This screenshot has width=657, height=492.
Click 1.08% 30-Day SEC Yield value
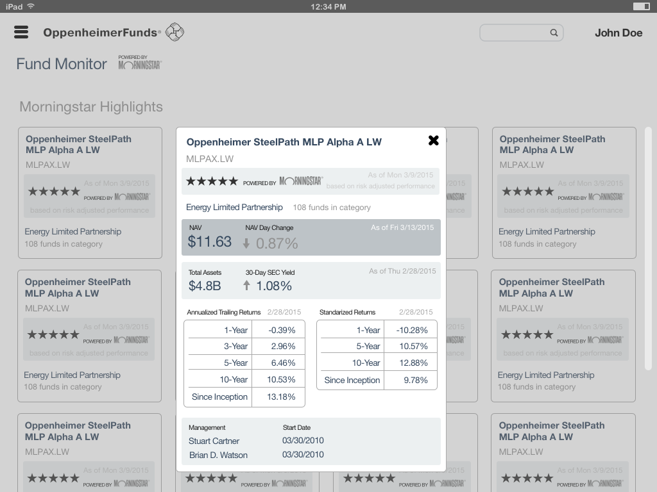tap(273, 286)
